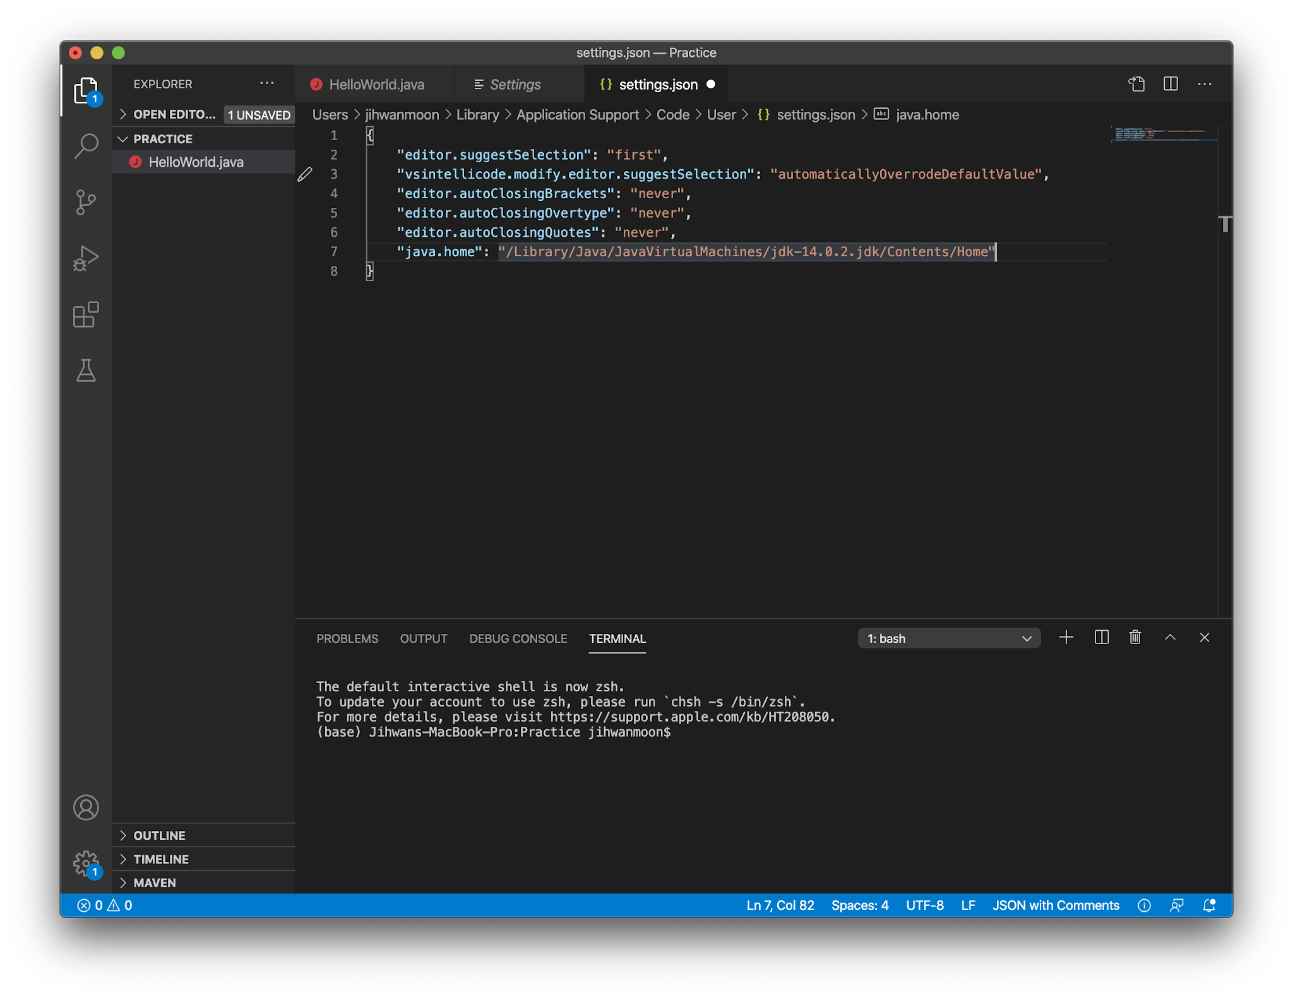Select the Terminal panel tab
This screenshot has width=1293, height=997.
617,638
